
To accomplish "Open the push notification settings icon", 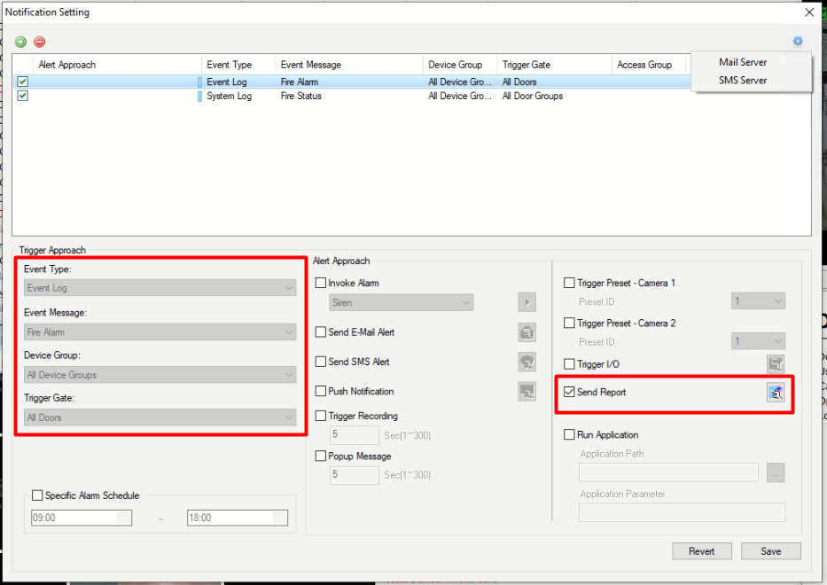I will click(527, 392).
